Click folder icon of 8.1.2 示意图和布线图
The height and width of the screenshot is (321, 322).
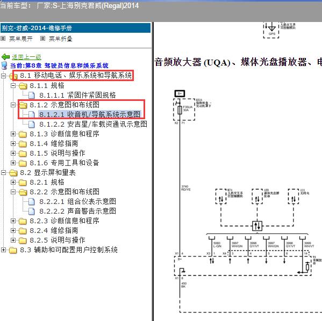point(23,105)
